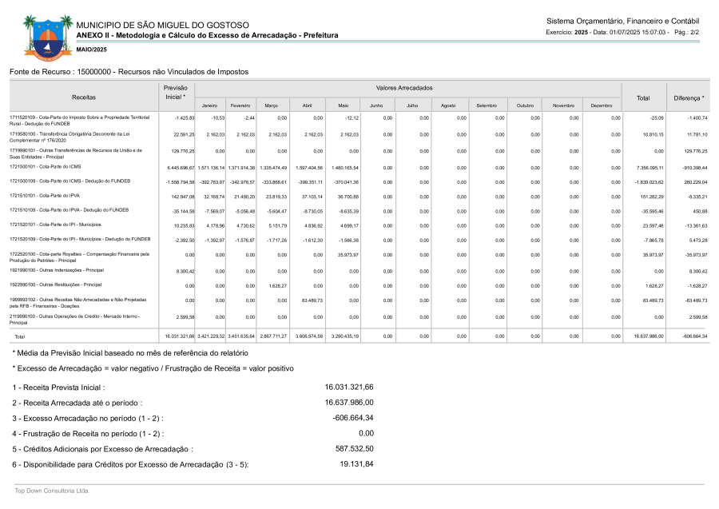Select the 'Receita Prevista Inicial' value 16.031.321,66

click(x=348, y=387)
